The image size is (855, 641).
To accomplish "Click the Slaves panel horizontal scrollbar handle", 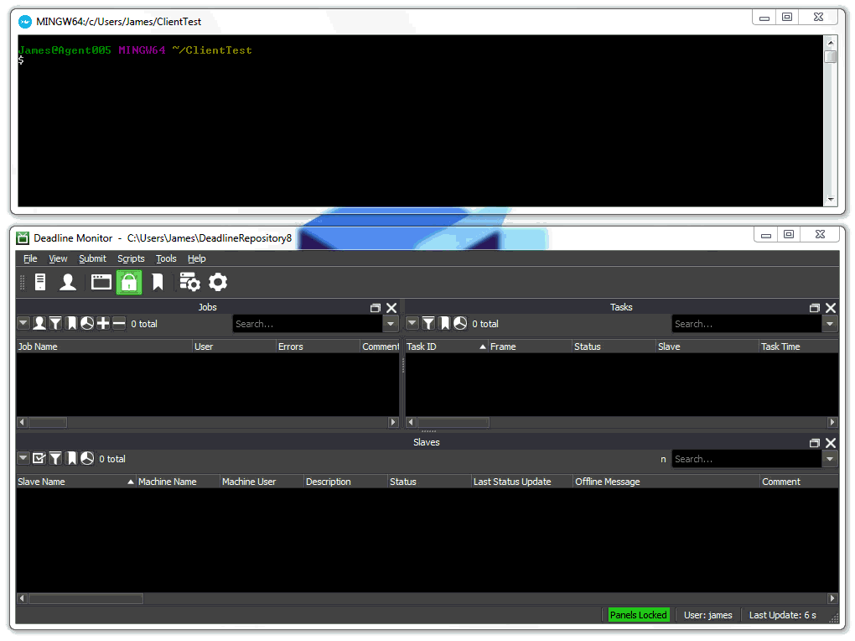I will pyautogui.click(x=86, y=599).
